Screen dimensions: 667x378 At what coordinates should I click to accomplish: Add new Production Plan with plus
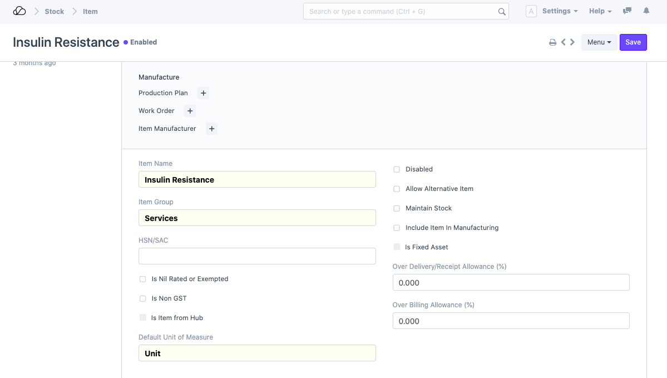point(204,94)
